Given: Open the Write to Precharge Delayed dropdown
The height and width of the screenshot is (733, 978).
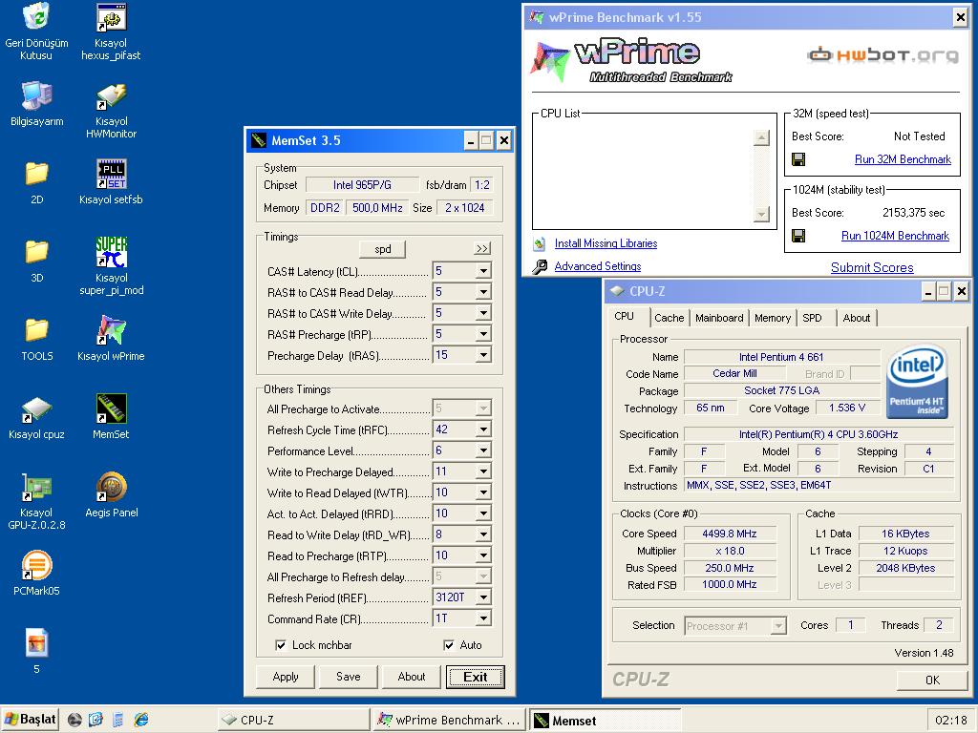Looking at the screenshot, I should [483, 471].
